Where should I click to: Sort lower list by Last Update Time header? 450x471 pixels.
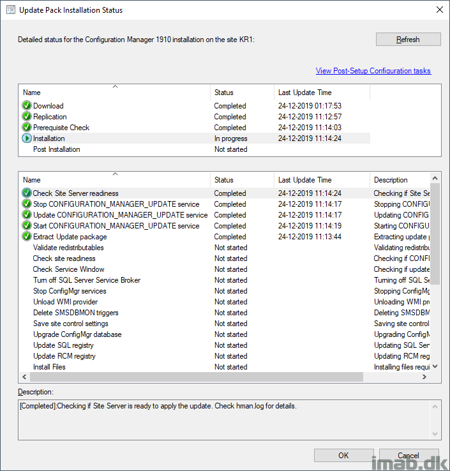click(x=322, y=179)
